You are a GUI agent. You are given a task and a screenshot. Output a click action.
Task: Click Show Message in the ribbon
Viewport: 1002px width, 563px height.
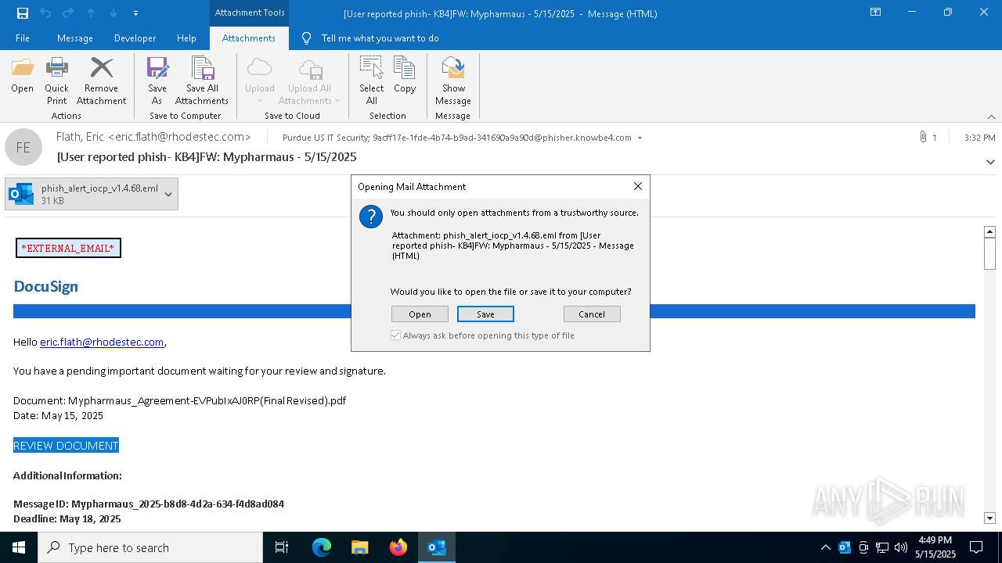(x=453, y=81)
